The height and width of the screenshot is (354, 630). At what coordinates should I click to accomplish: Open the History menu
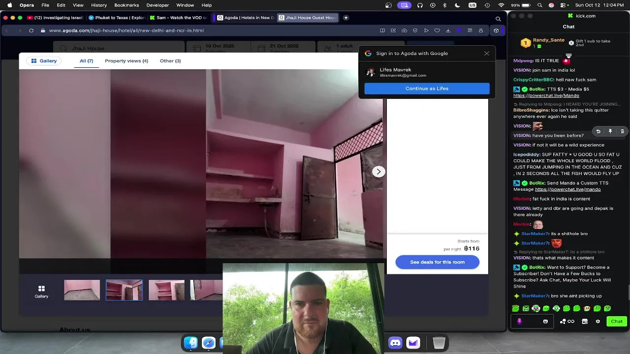(x=99, y=5)
